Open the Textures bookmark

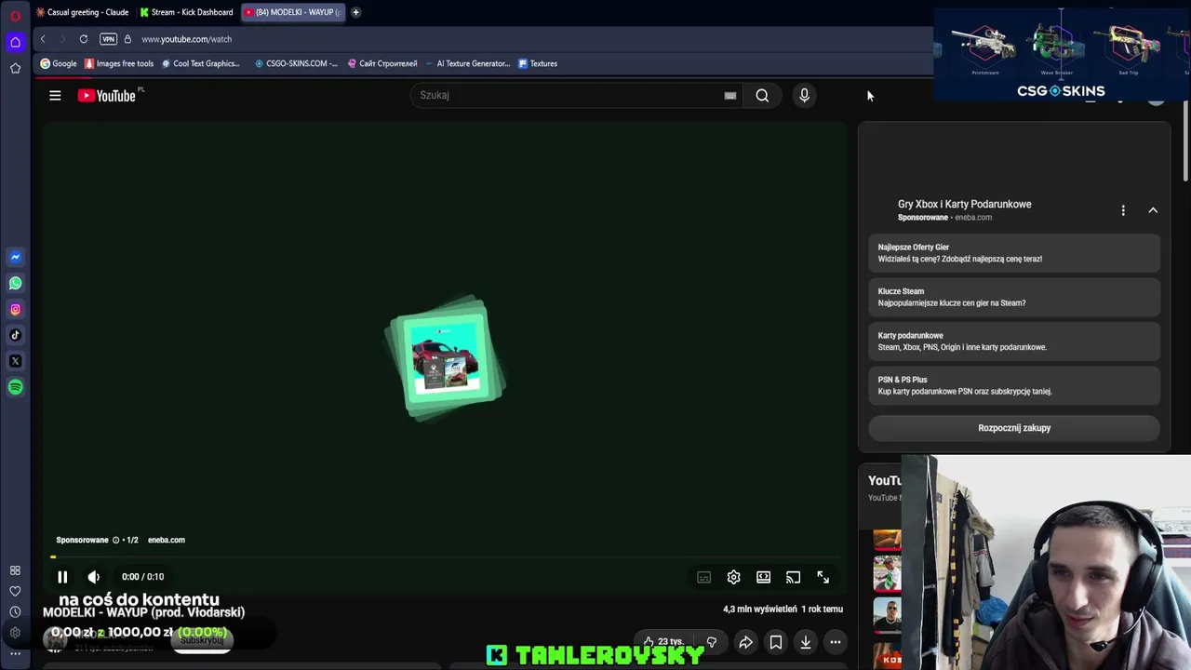[x=538, y=63]
